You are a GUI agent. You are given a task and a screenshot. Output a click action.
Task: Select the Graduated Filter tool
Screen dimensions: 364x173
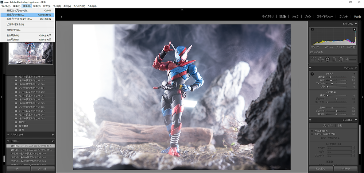pyautogui.click(x=334, y=59)
